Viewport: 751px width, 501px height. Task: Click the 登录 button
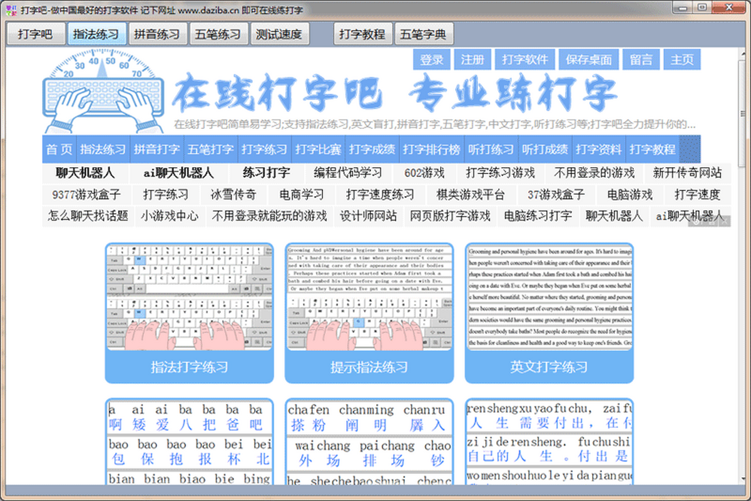pyautogui.click(x=431, y=59)
